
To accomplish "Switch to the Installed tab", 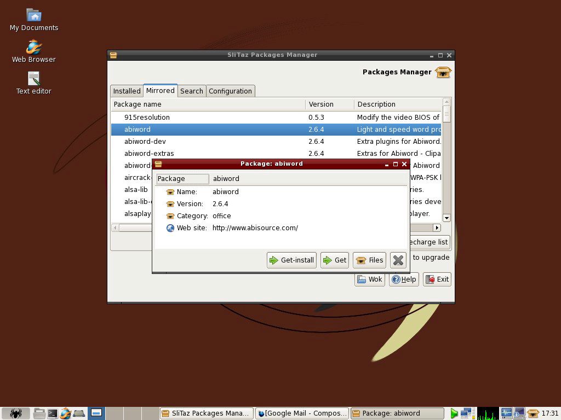I will pyautogui.click(x=127, y=91).
